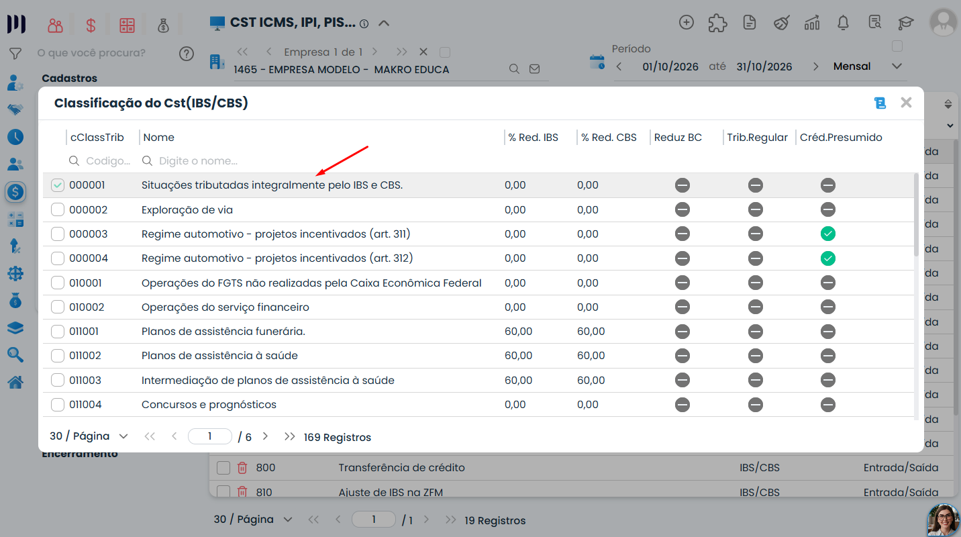
Task: Click the blue scroll icon in the dialog header
Action: (x=880, y=103)
